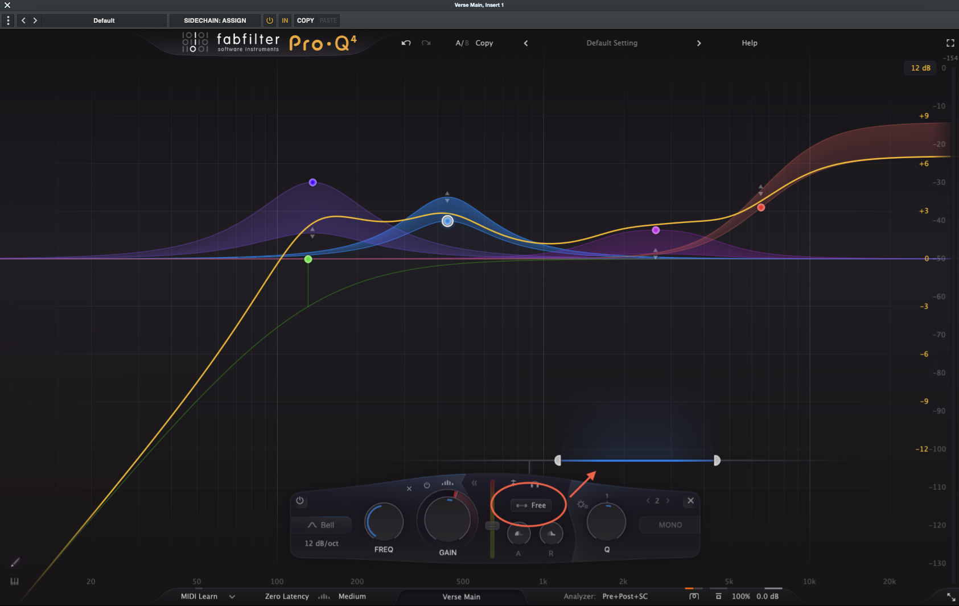This screenshot has height=606, width=959.
Task: Disable the selected band's power button
Action: [x=300, y=501]
